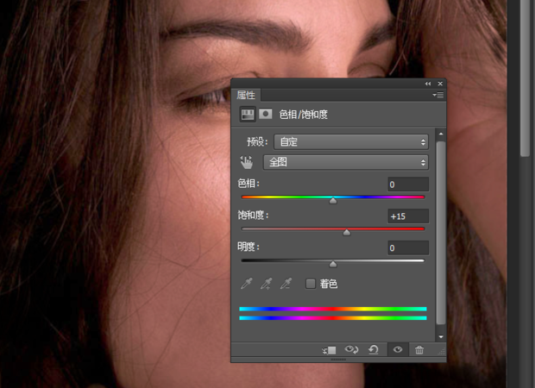Close the Properties panel
The width and height of the screenshot is (535, 388).
440,84
